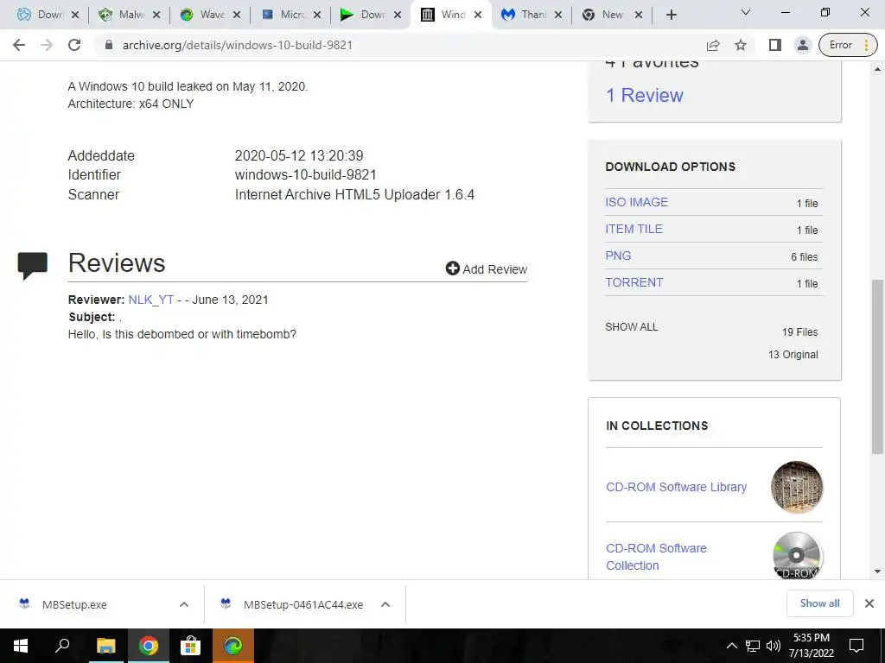The image size is (885, 663).
Task: Click the Error update button
Action: 848,45
